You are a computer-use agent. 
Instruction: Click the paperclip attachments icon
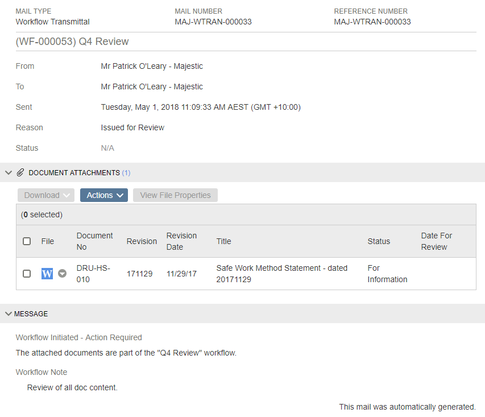coord(20,172)
